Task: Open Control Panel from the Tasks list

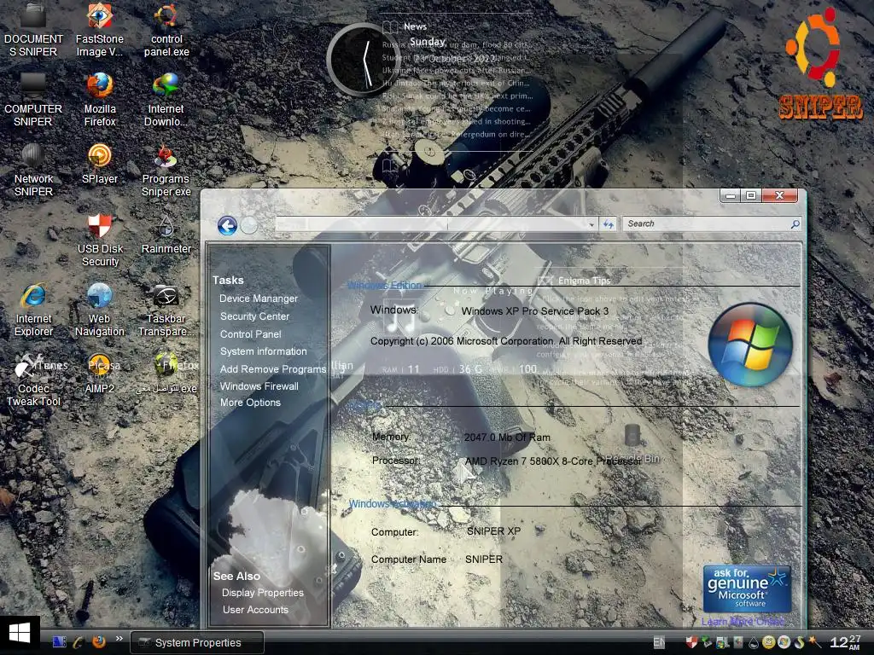Action: click(x=251, y=334)
